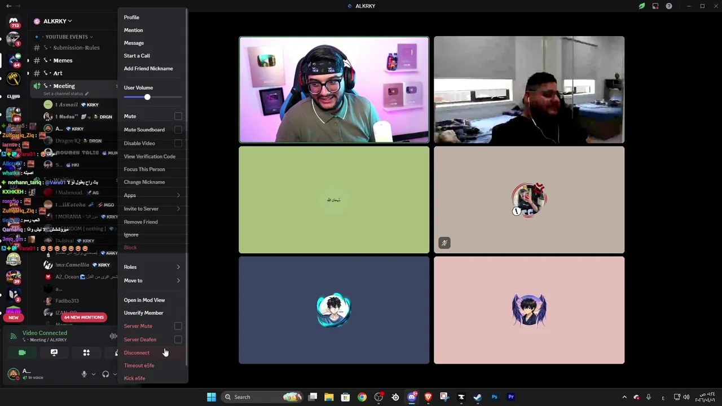The height and width of the screenshot is (406, 722).
Task: Toggle noise suppression waveform icon
Action: tap(113, 336)
